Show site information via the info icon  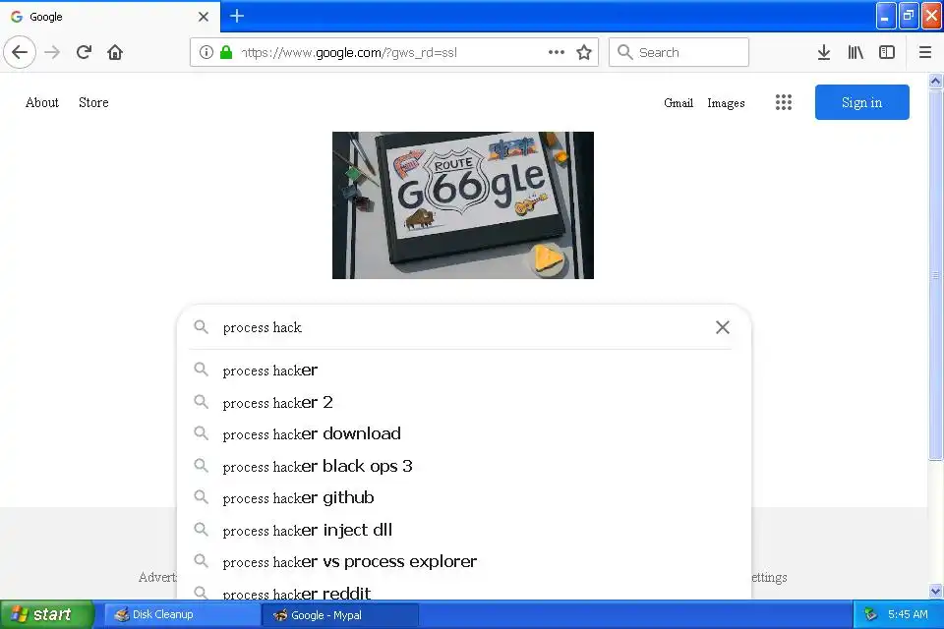click(x=206, y=52)
